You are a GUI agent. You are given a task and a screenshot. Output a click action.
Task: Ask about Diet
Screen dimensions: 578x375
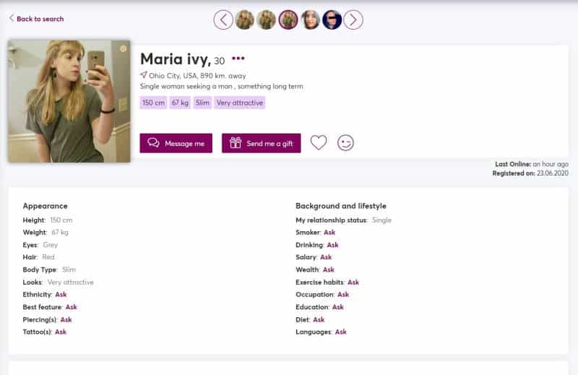click(319, 319)
